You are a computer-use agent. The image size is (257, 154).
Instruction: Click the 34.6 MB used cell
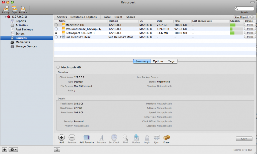point(162,33)
